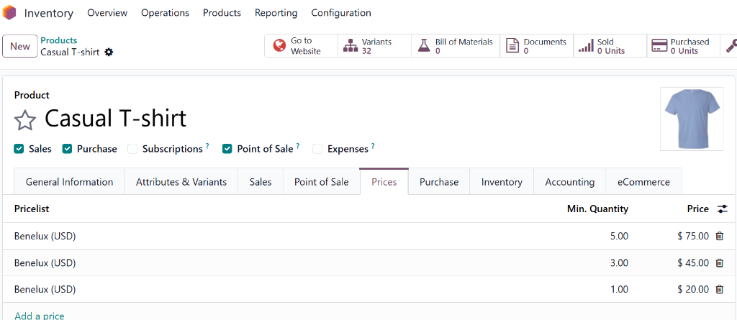
Task: Click the $ 75.00 price cell
Action: click(693, 237)
